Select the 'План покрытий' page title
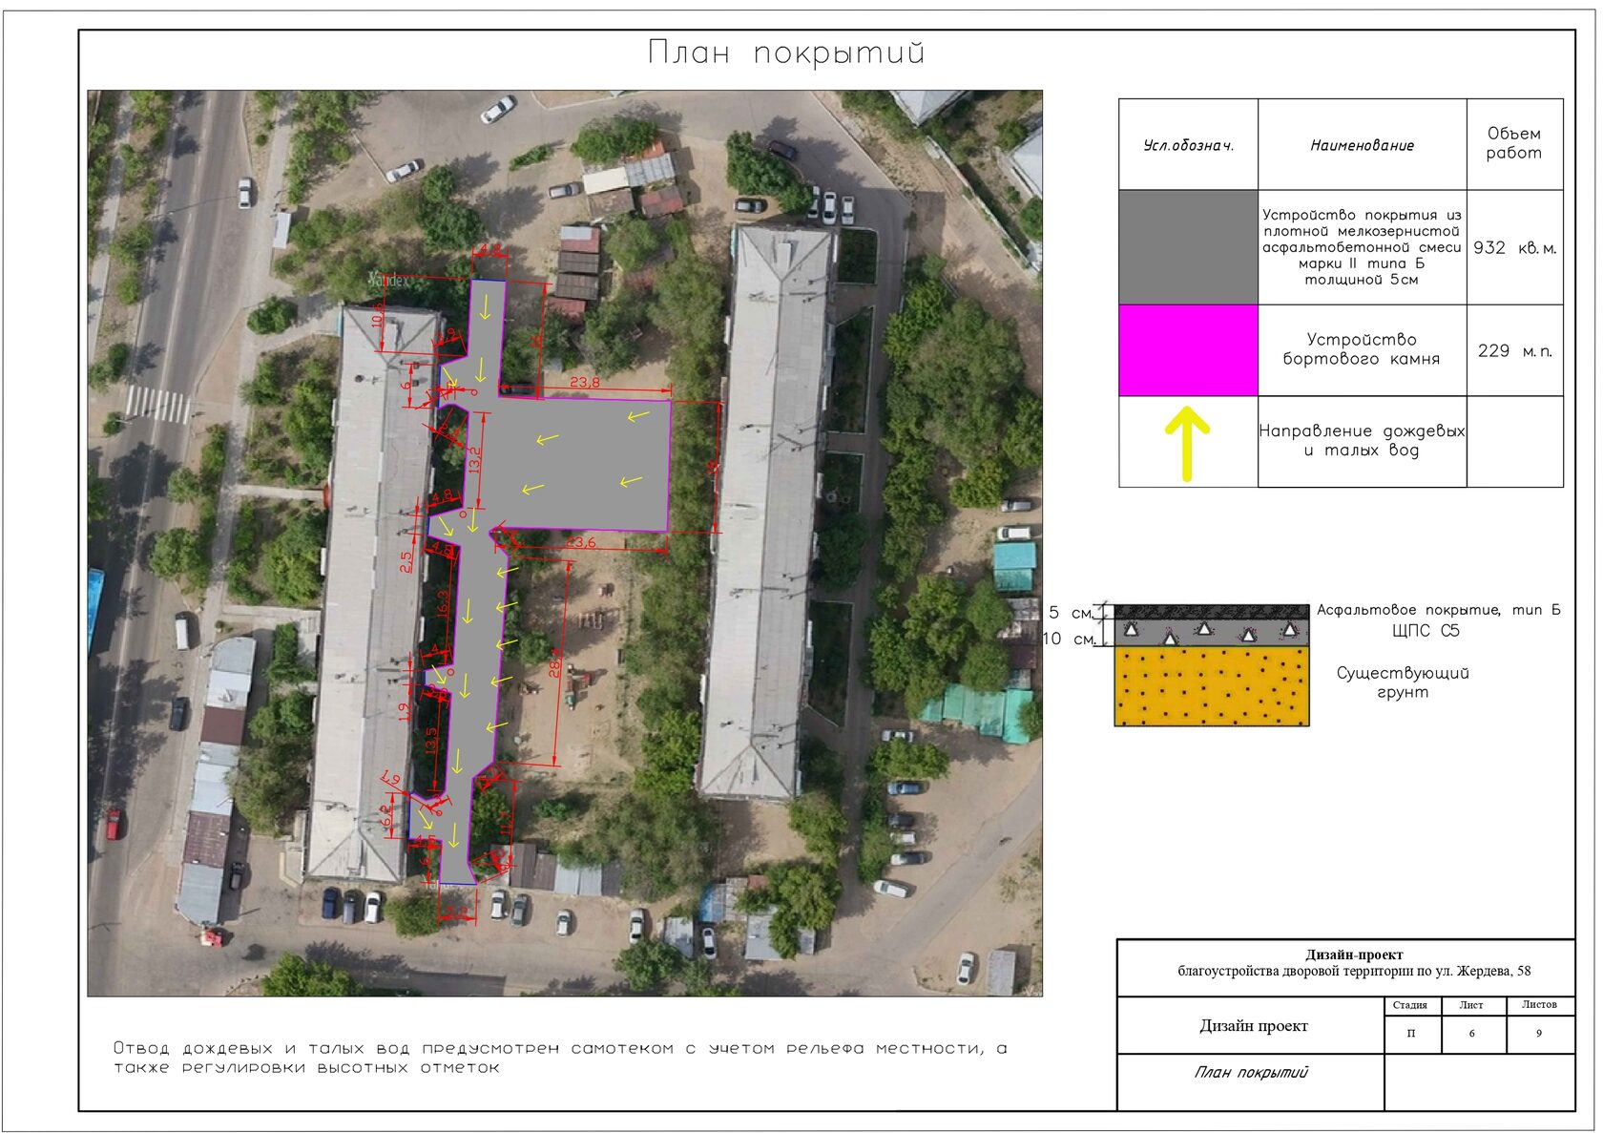Viewport: 1603px width, 1133px height. point(786,52)
